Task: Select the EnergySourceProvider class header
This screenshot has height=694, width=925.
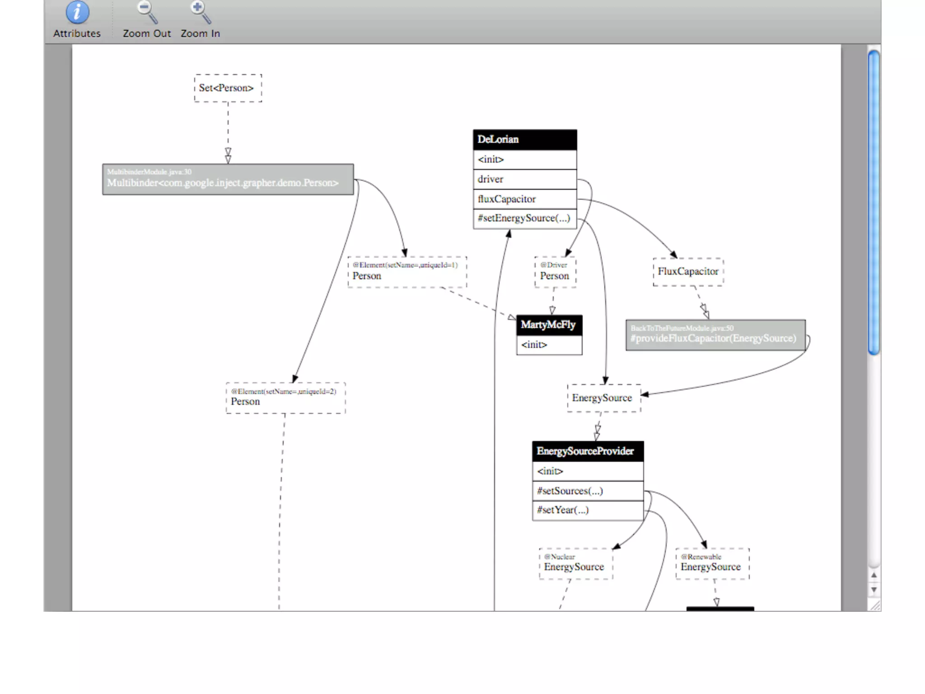Action: (x=588, y=451)
